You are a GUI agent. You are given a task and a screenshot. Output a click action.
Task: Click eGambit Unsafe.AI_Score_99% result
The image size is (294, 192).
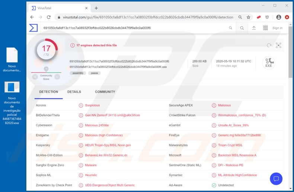coord(233,125)
